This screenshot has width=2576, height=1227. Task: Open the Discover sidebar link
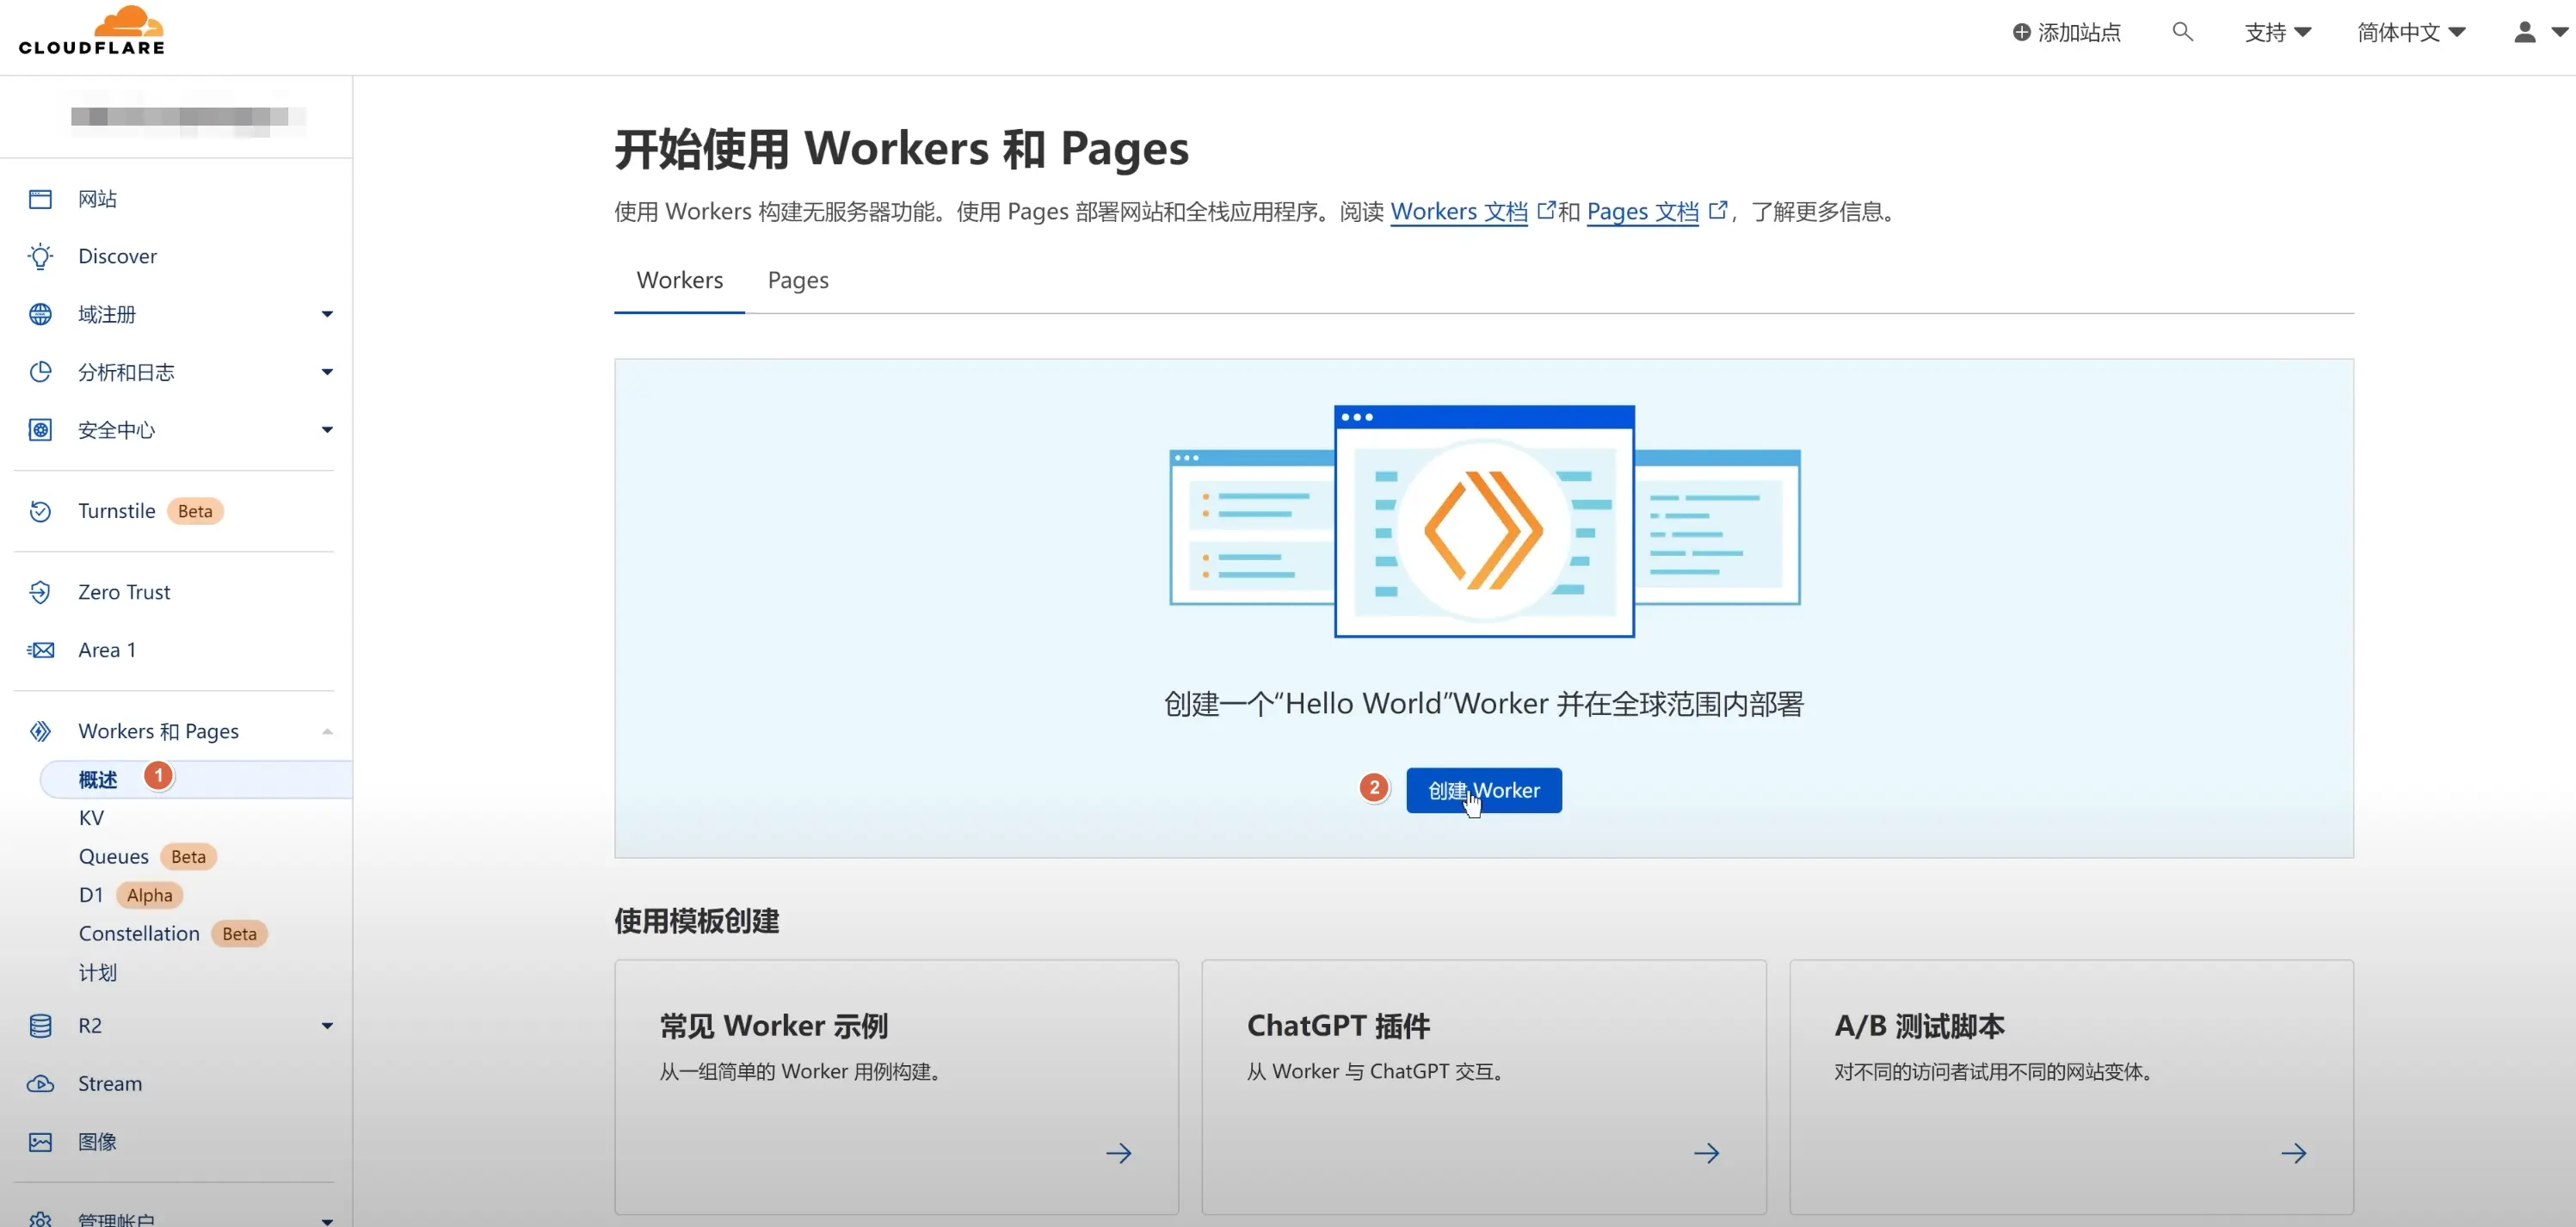pyautogui.click(x=117, y=257)
